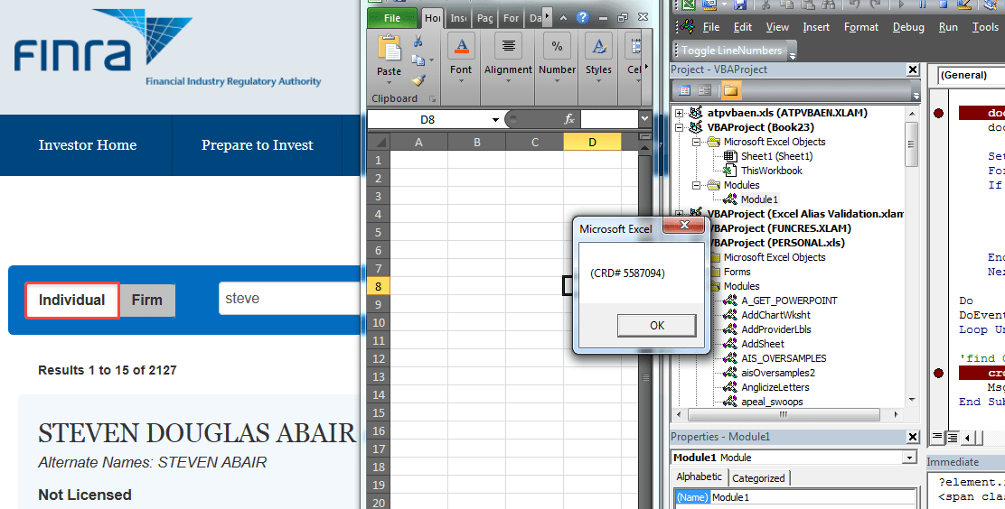Open the VBA Edit menu
This screenshot has height=509, width=1005.
click(x=742, y=27)
